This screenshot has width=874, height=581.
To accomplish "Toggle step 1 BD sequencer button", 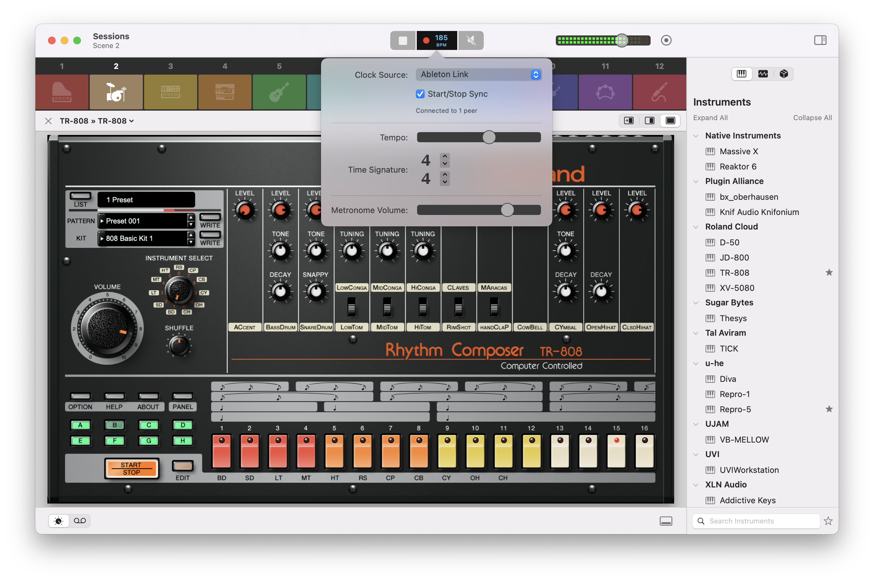I will click(222, 451).
